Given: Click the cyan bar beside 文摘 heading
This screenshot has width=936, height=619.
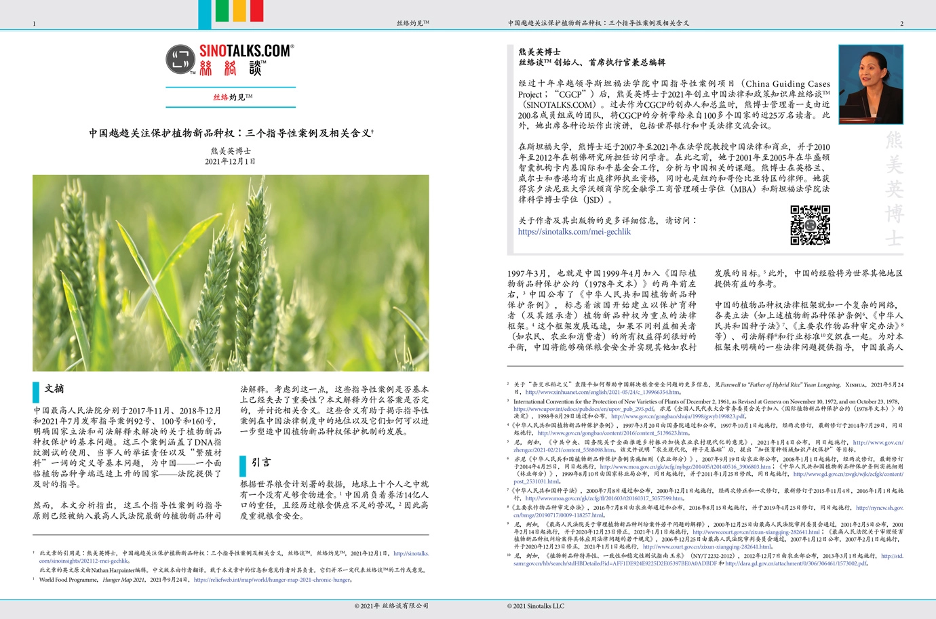Looking at the screenshot, I should [x=36, y=391].
